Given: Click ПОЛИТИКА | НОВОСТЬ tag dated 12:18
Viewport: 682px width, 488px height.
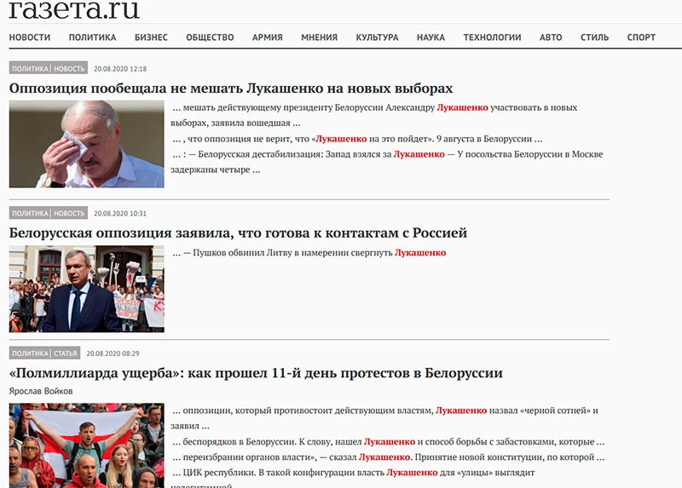Looking at the screenshot, I should tap(49, 68).
